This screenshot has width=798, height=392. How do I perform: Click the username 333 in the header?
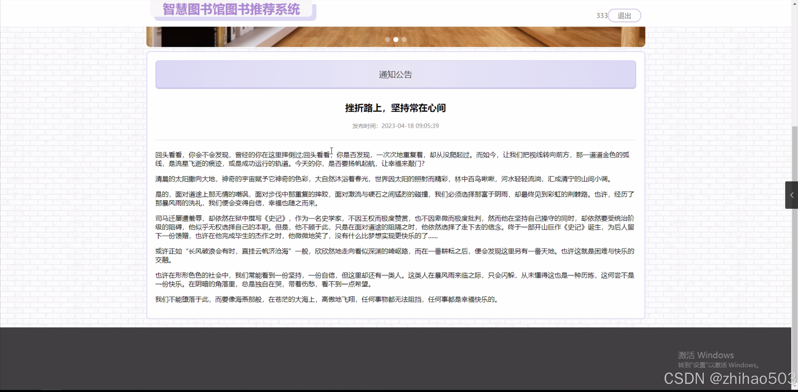(x=601, y=15)
